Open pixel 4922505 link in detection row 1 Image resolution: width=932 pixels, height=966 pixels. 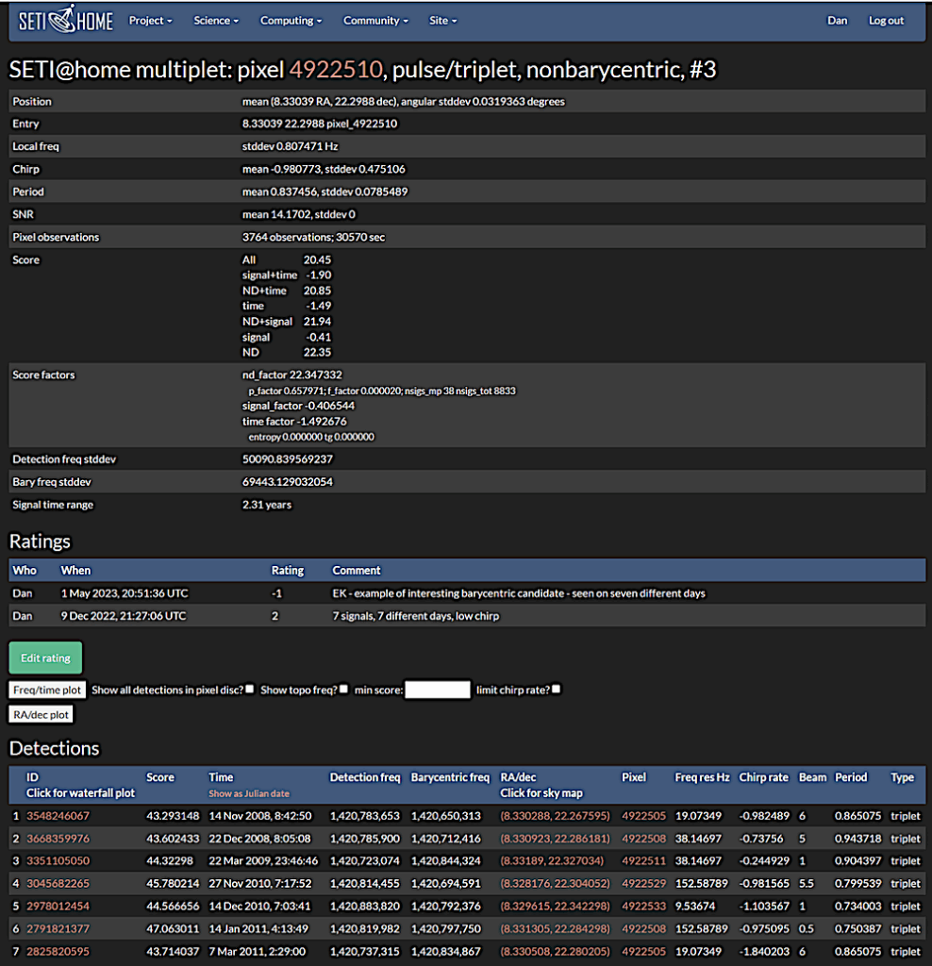pyautogui.click(x=643, y=816)
